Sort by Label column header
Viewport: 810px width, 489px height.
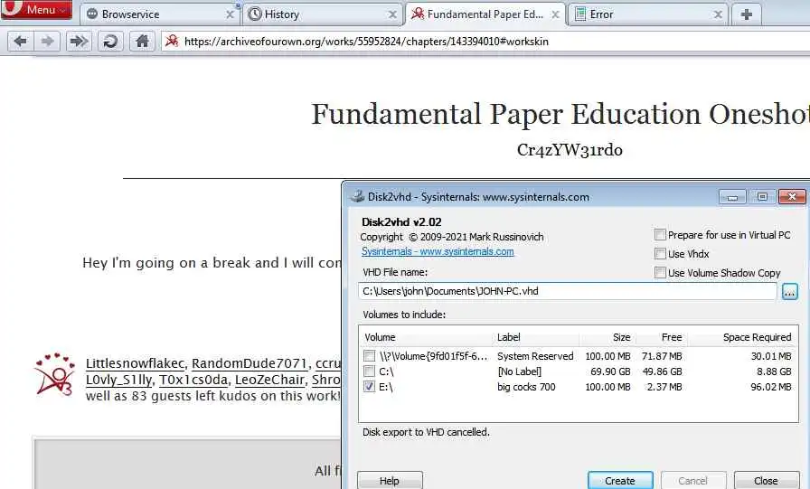(x=508, y=337)
